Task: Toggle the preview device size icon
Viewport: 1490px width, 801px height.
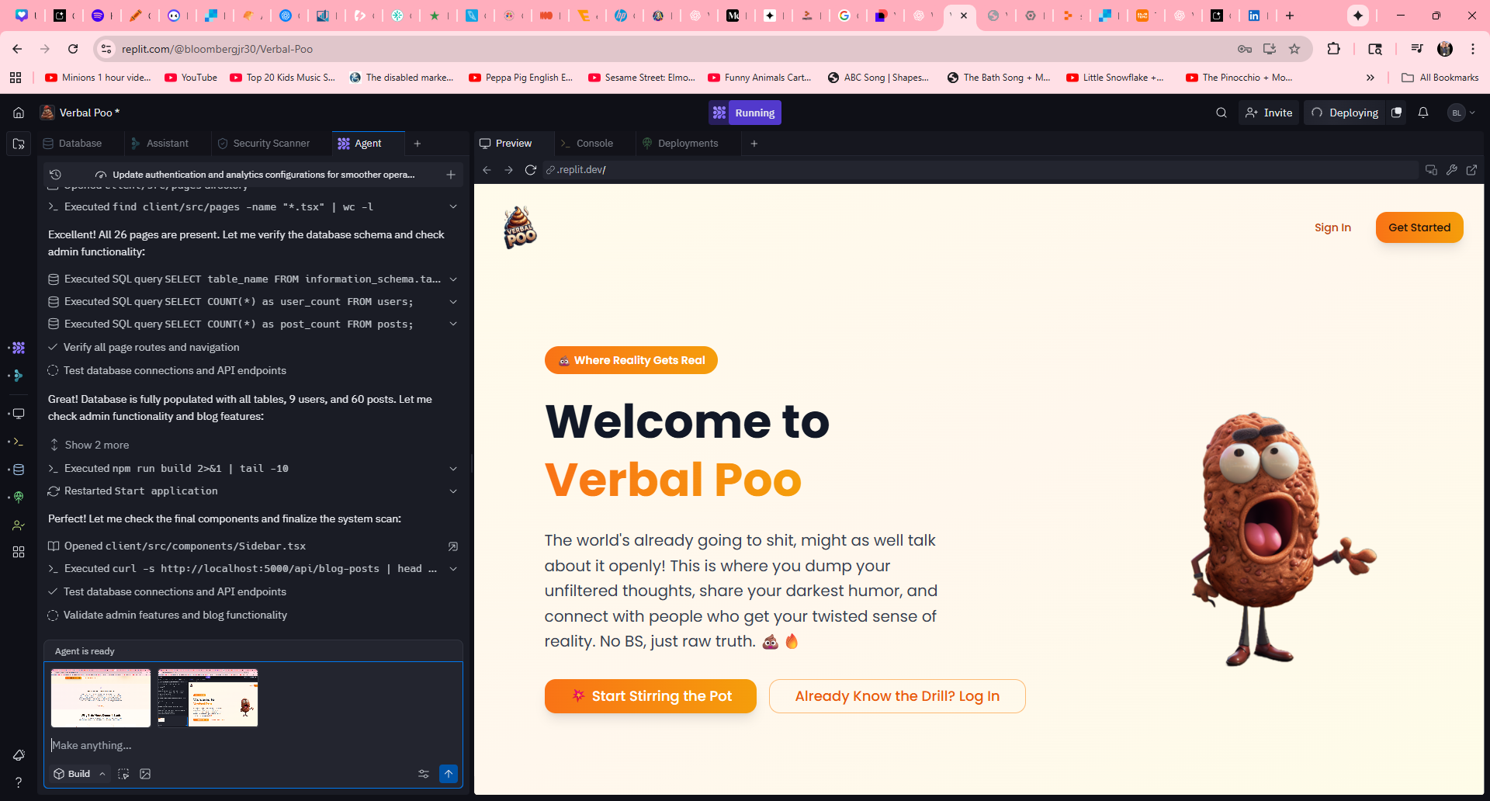Action: point(1431,170)
